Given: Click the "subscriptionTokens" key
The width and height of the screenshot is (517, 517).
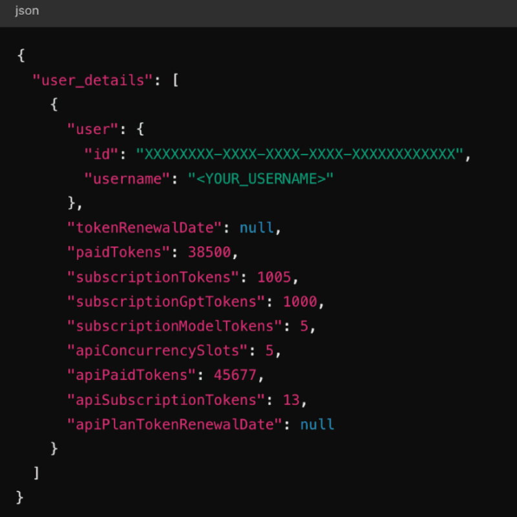Looking at the screenshot, I should point(153,277).
